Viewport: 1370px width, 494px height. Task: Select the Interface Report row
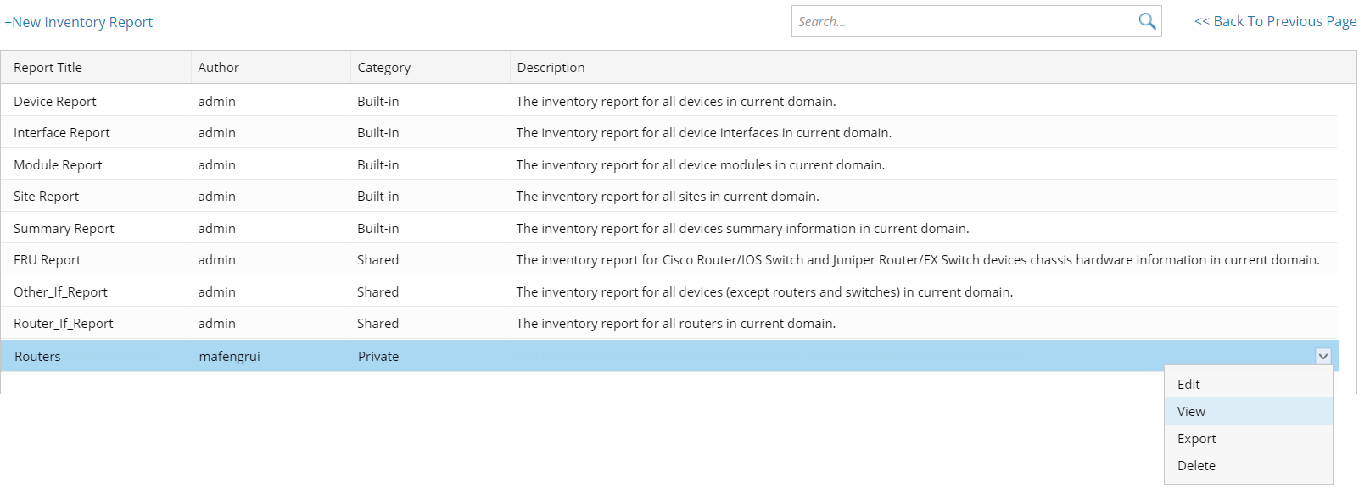[62, 132]
